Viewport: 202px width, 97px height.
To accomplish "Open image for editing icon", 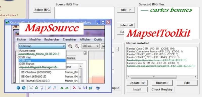I will (x=91, y=88).
